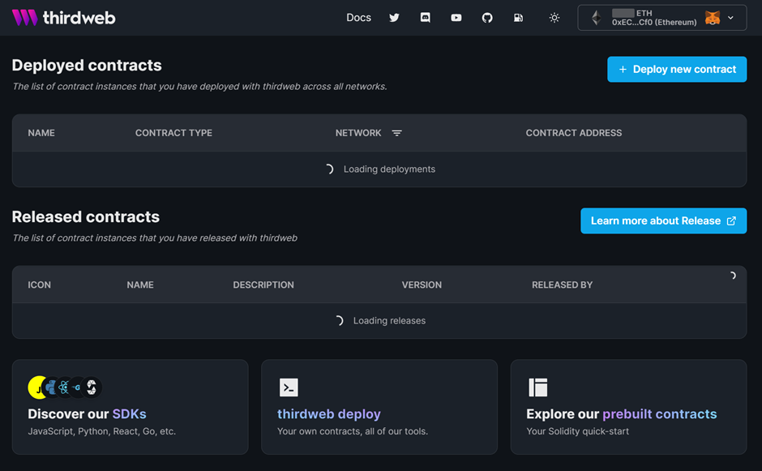Viewport: 762px width, 471px height.
Task: Click the Ethereum network icon
Action: (x=597, y=18)
